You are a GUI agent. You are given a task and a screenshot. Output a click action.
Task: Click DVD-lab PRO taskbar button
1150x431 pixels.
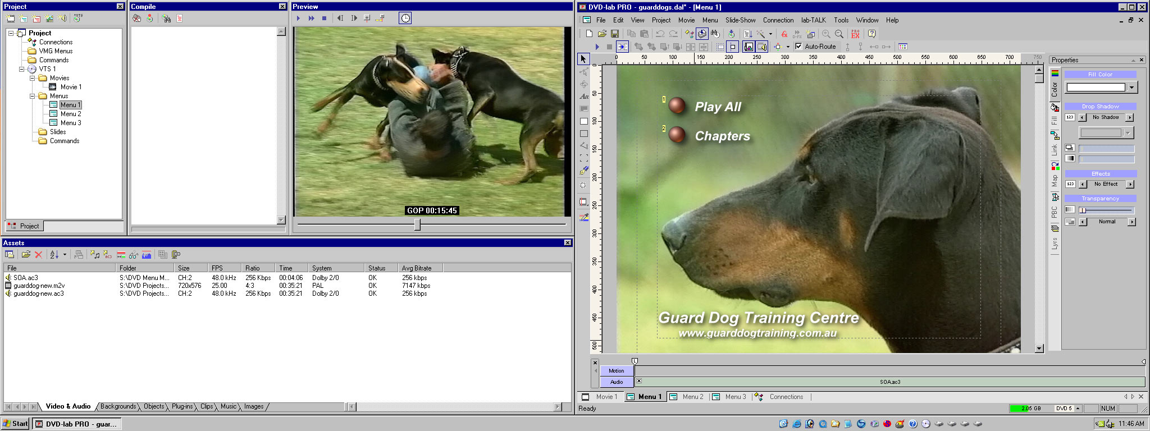pyautogui.click(x=76, y=424)
